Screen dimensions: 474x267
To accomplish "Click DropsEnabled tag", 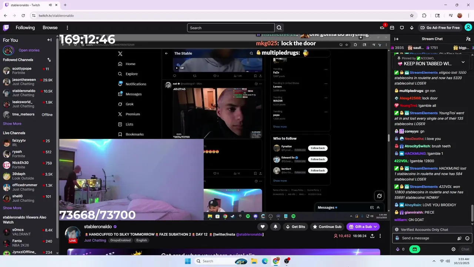I will pyautogui.click(x=120, y=240).
